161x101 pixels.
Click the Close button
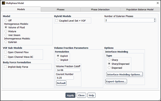(81, 95)
